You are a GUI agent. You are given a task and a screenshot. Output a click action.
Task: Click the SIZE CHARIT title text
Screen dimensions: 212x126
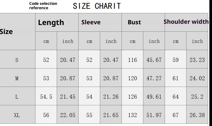click(x=97, y=6)
